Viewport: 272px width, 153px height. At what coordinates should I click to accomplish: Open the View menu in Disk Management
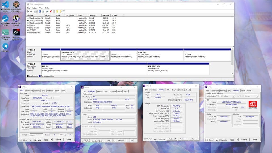pos(41,8)
